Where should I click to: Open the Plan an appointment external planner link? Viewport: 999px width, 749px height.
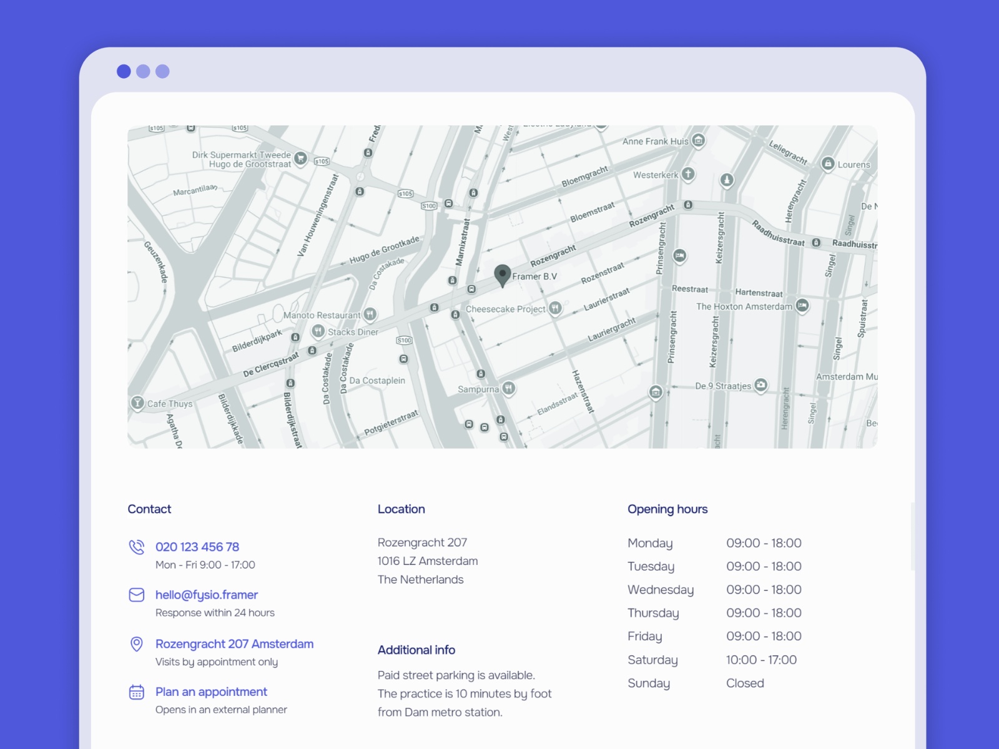pyautogui.click(x=211, y=692)
